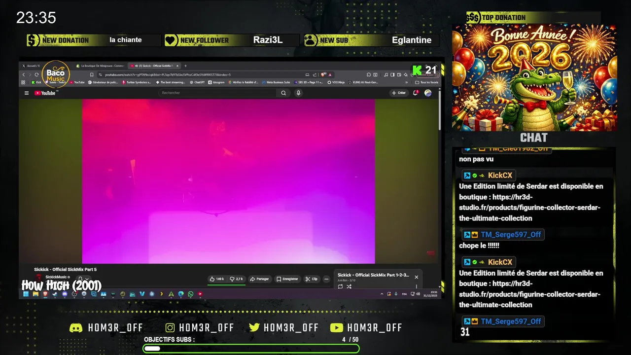Image resolution: width=631 pixels, height=355 pixels.
Task: Switch to the Accueil / X tab
Action: [x=34, y=66]
